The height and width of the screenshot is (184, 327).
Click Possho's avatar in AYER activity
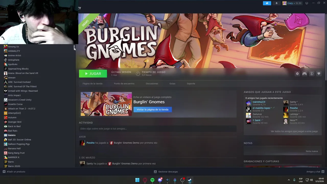pos(82,143)
